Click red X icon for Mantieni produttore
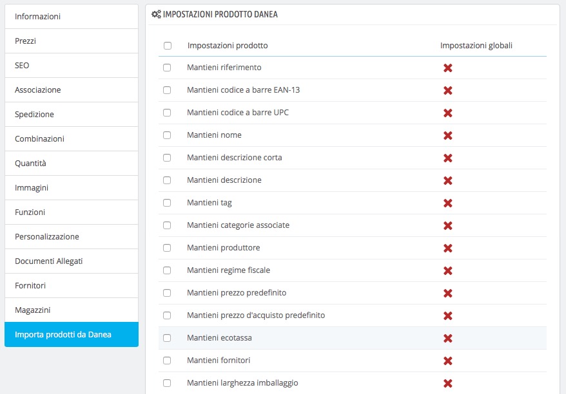 click(x=448, y=248)
